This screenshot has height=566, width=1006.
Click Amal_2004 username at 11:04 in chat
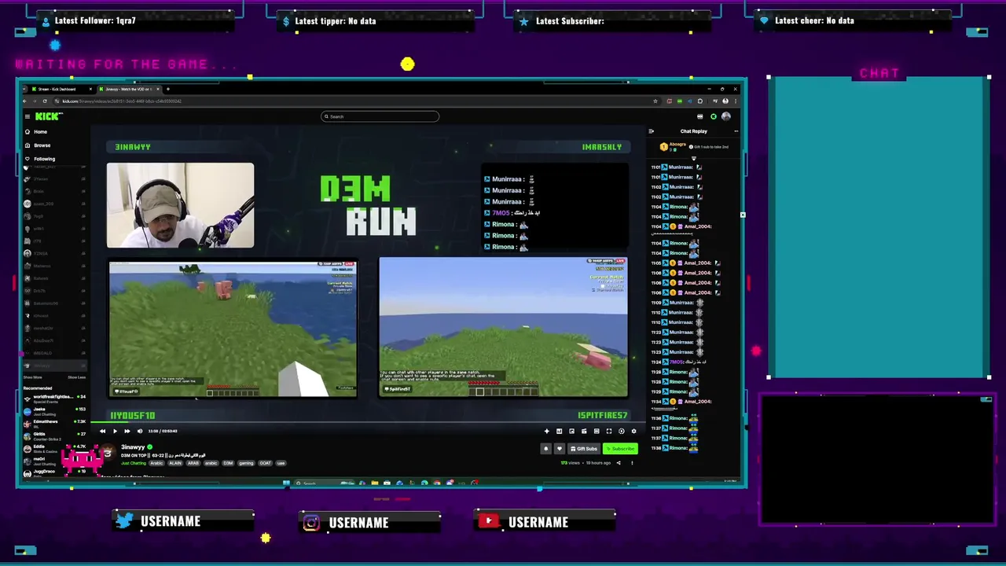click(697, 226)
